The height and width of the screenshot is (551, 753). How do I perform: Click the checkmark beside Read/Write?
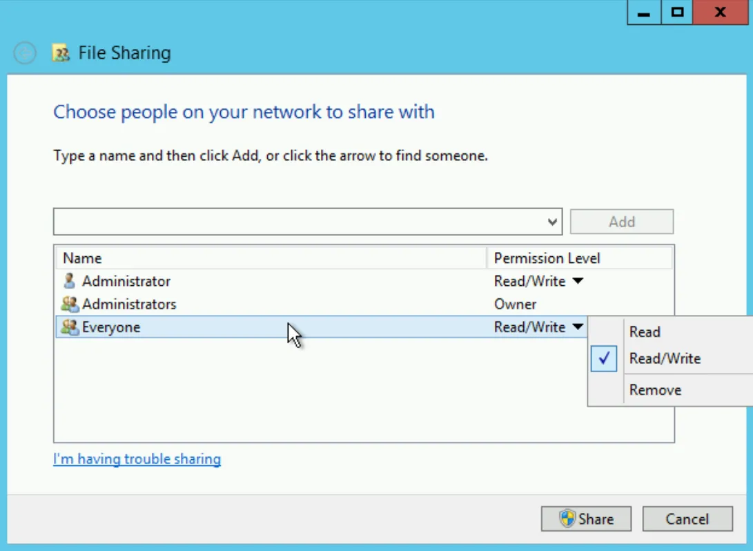click(x=604, y=358)
